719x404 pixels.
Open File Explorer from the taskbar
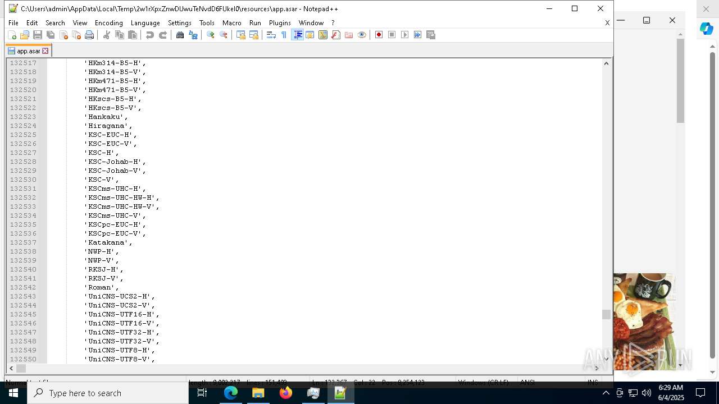click(258, 393)
